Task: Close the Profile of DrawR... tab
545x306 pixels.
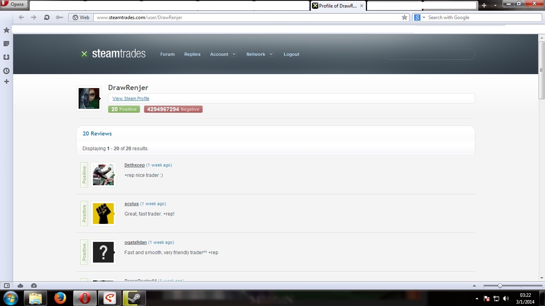Action: click(x=361, y=6)
